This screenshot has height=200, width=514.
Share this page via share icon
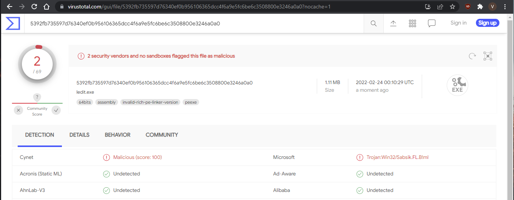(x=440, y=7)
